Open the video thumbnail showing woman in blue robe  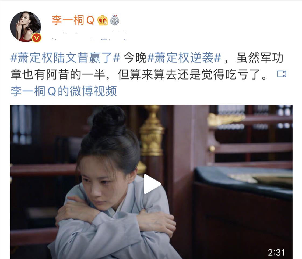point(151,182)
